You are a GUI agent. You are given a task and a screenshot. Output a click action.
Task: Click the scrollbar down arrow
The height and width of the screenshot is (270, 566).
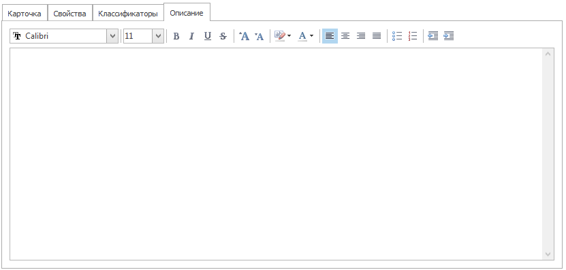pyautogui.click(x=548, y=254)
